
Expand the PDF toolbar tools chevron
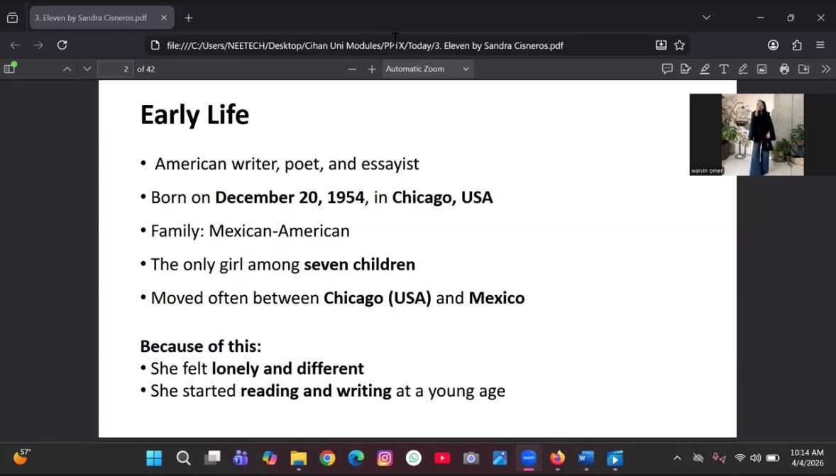click(x=825, y=69)
